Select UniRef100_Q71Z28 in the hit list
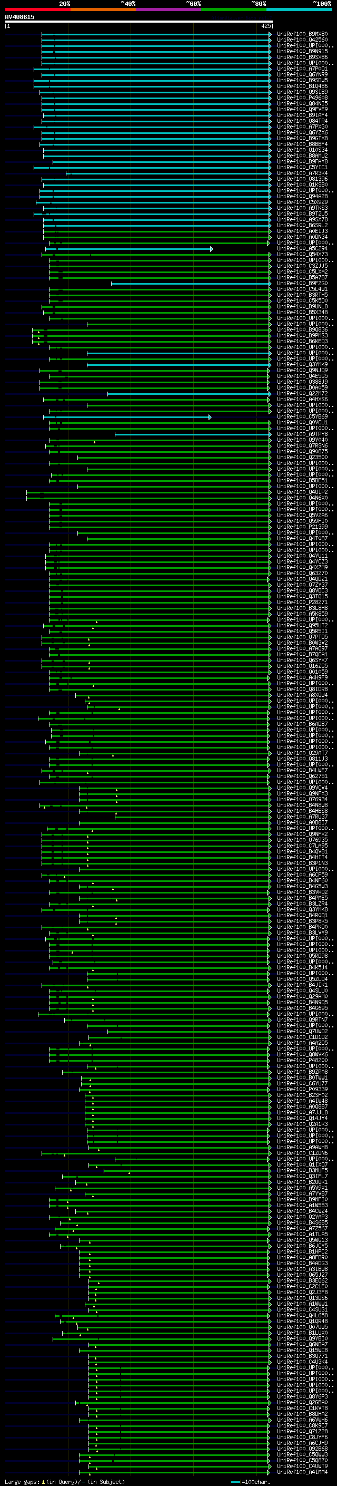This screenshot has height=1486, width=337. (302, 1432)
